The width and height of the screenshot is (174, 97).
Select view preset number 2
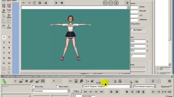pos(9,37)
